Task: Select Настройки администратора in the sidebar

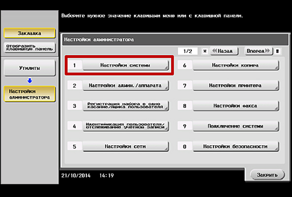Action: [30, 94]
